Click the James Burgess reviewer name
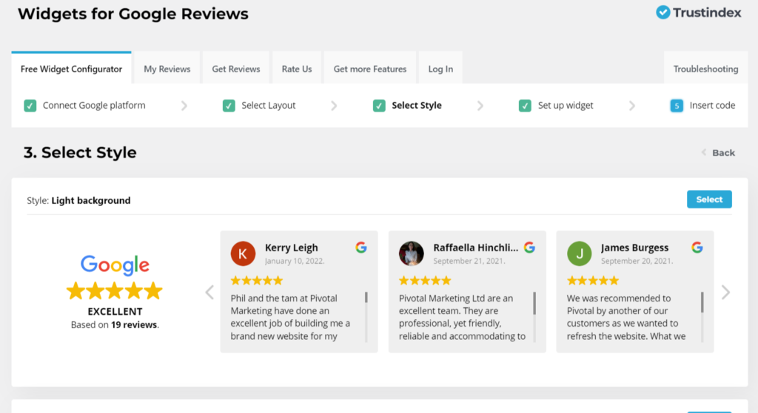Viewport: 758px width, 413px height. [x=634, y=248]
